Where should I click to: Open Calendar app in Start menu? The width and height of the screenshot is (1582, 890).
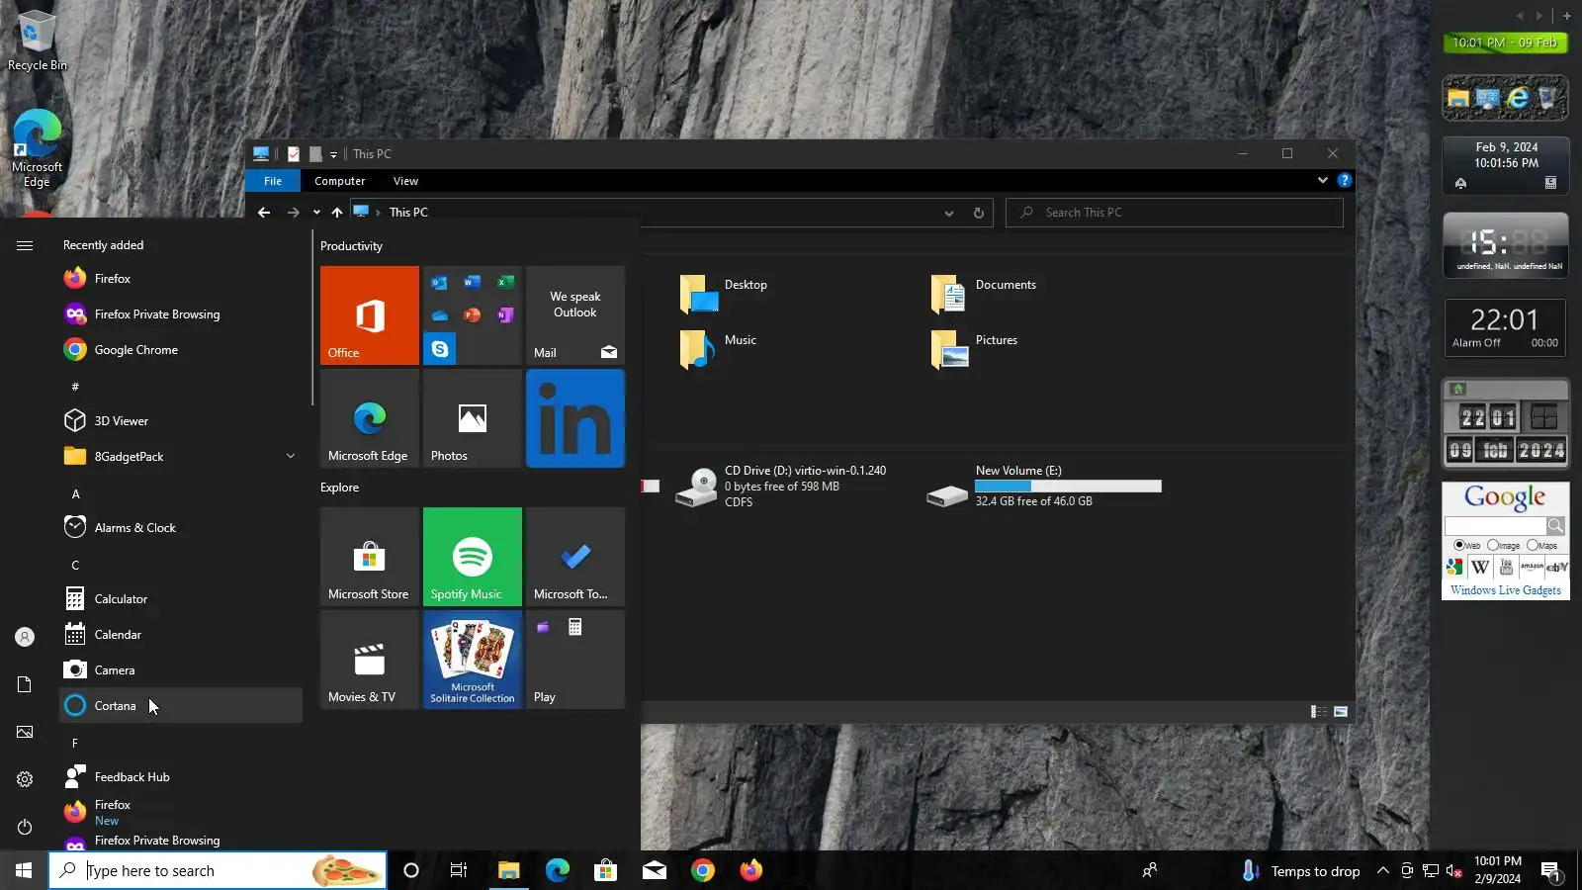tap(181, 635)
